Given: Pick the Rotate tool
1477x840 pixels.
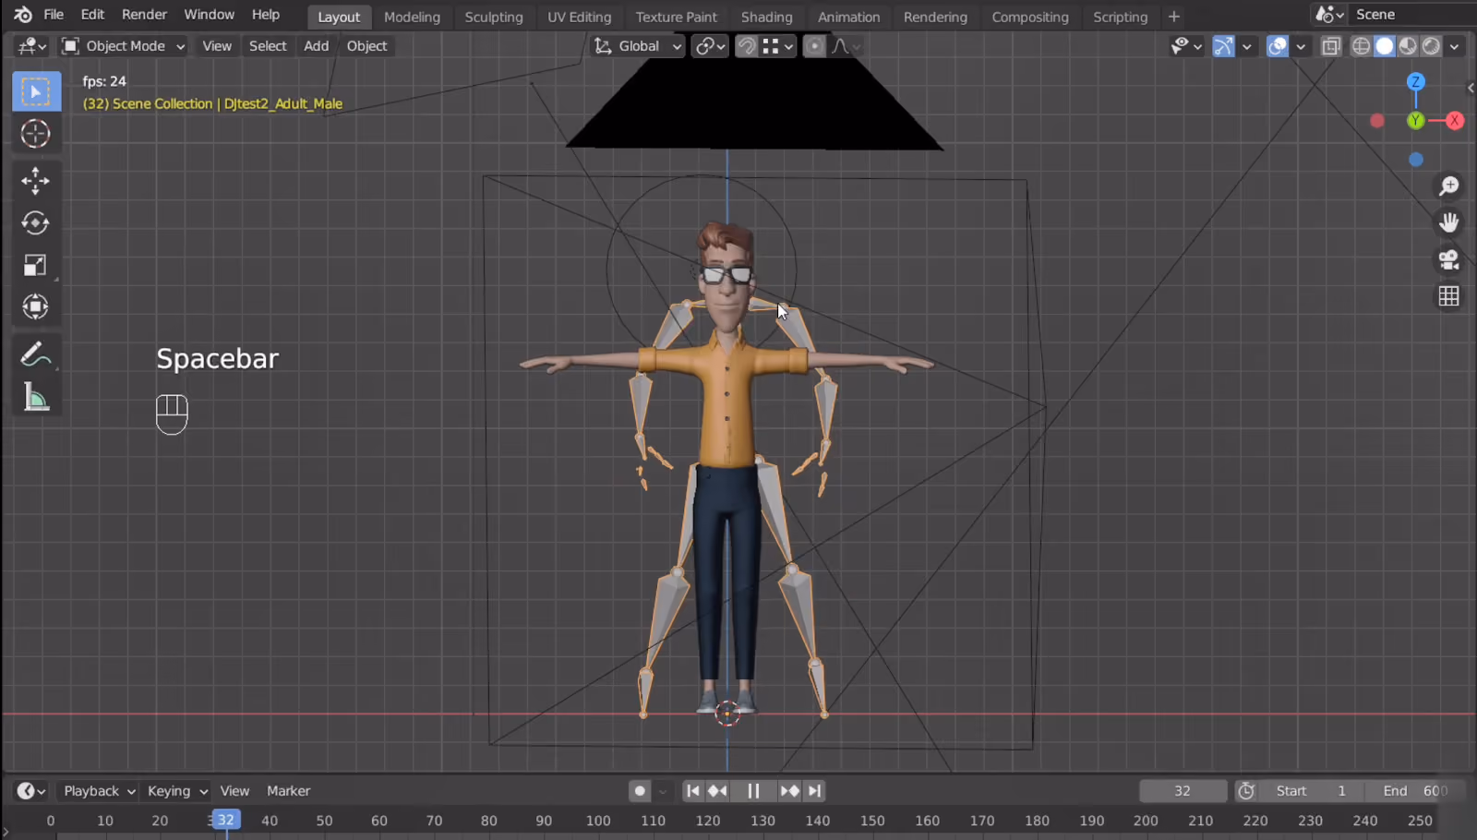Looking at the screenshot, I should 36,223.
